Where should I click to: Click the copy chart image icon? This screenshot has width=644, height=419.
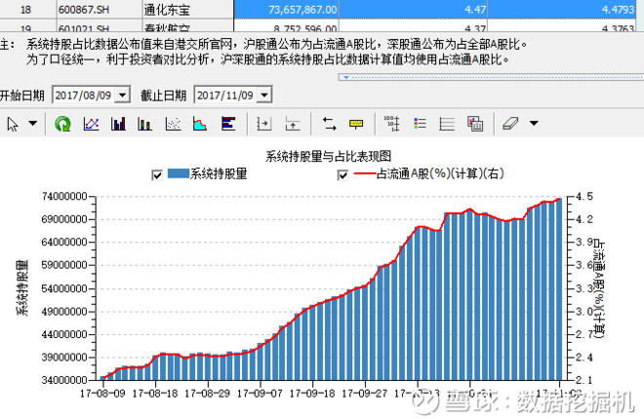point(475,124)
